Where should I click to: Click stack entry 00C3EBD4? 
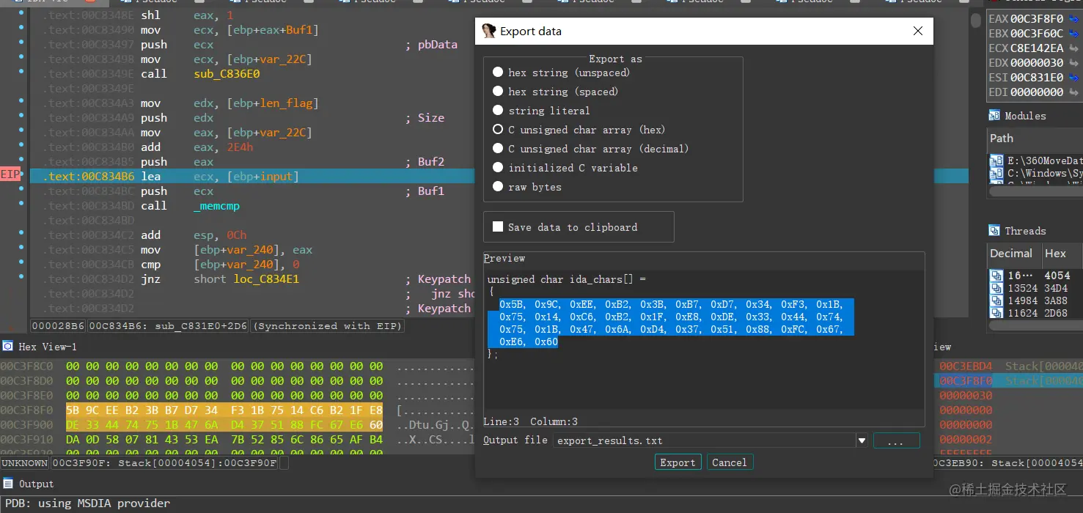coord(966,366)
